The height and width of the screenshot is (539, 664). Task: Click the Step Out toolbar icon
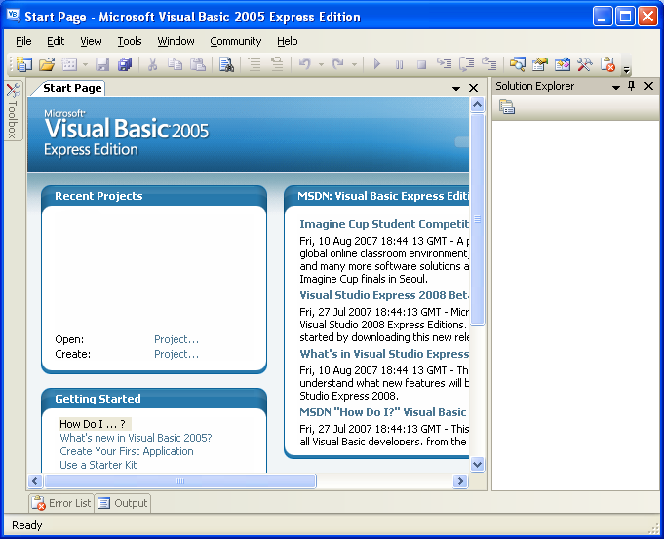coord(489,64)
